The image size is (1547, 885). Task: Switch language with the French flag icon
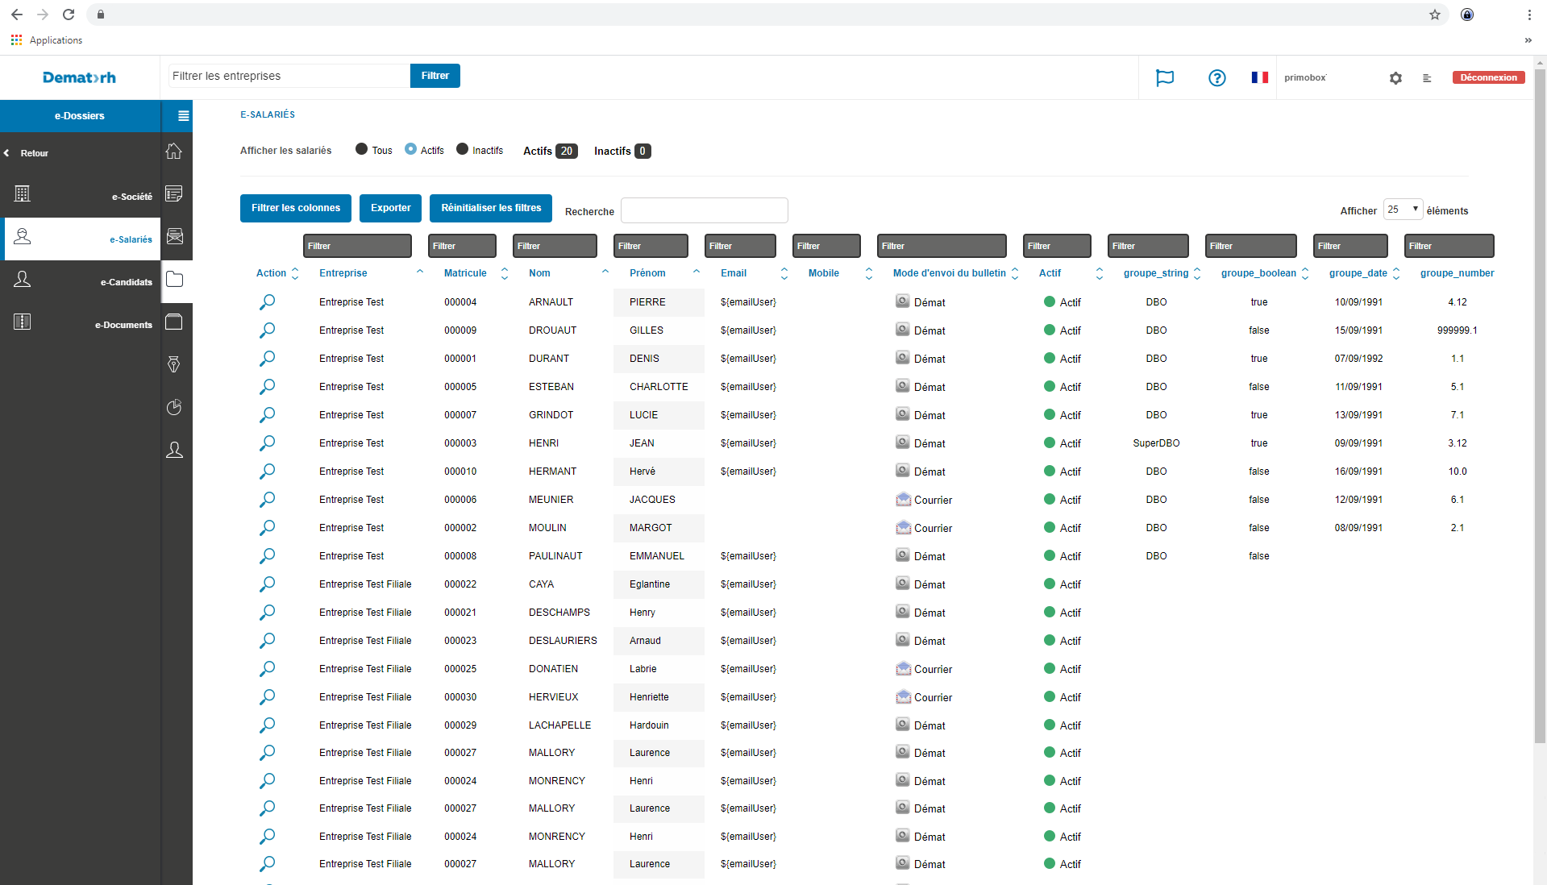tap(1260, 77)
